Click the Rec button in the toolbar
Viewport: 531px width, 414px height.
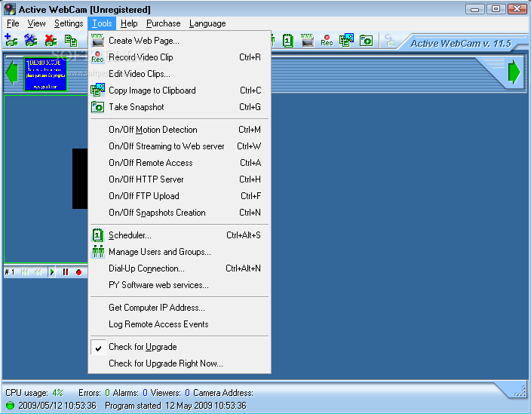[x=327, y=40]
